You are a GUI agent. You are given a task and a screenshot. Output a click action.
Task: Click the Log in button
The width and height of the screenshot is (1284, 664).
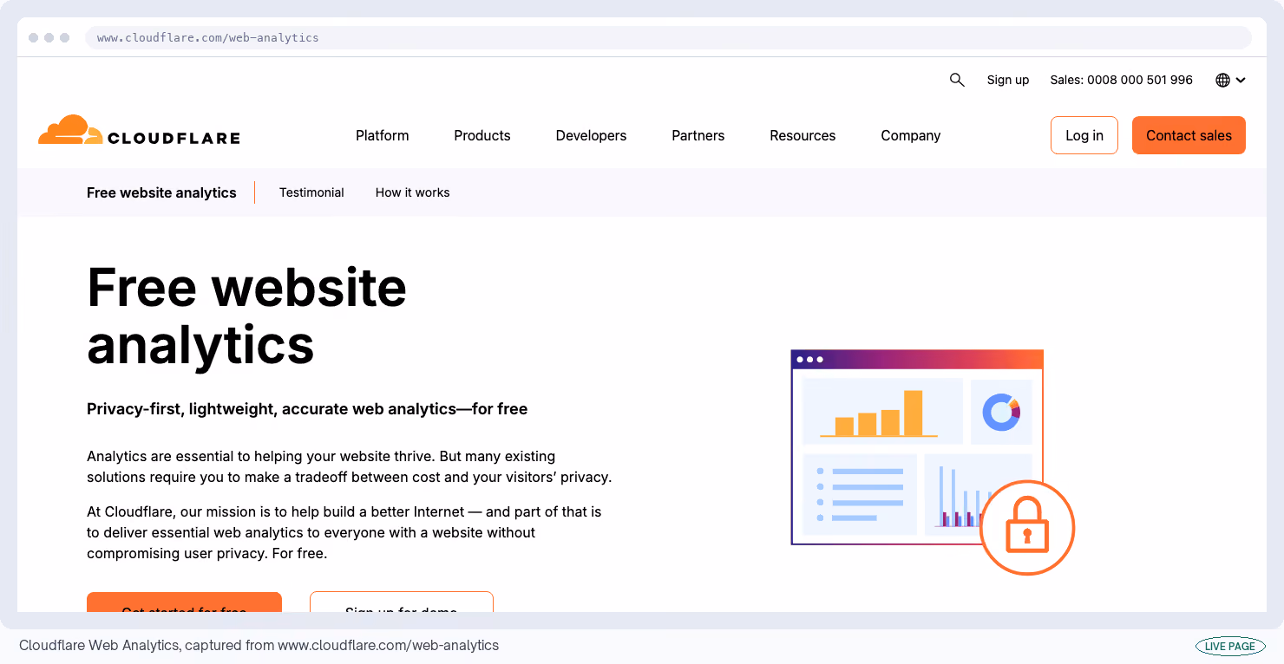pos(1084,135)
